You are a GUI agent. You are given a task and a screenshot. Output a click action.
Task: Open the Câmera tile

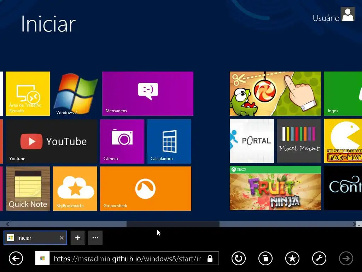[122, 142]
